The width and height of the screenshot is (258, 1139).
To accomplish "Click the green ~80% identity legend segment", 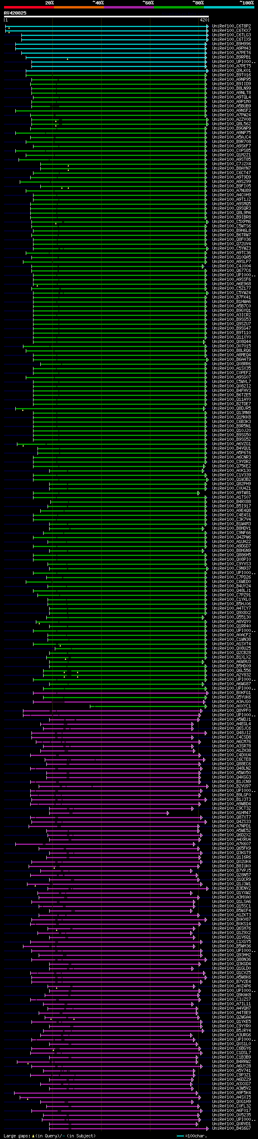I will pos(179,7).
